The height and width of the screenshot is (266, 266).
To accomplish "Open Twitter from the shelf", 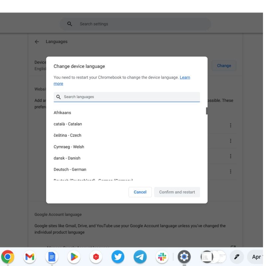I will coord(118,257).
